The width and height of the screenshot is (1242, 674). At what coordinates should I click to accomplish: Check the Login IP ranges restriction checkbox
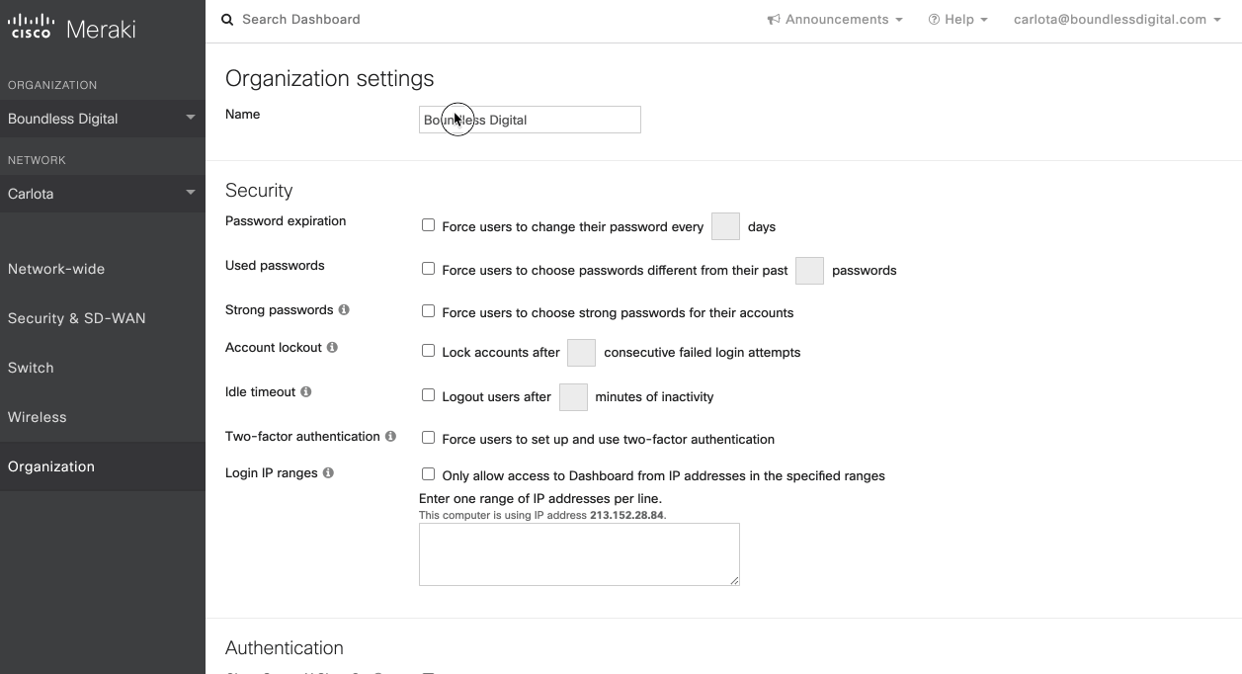point(428,474)
